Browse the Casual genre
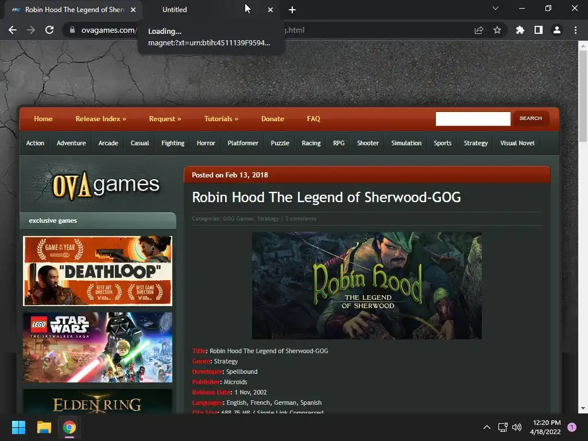This screenshot has height=441, width=588. pos(140,143)
